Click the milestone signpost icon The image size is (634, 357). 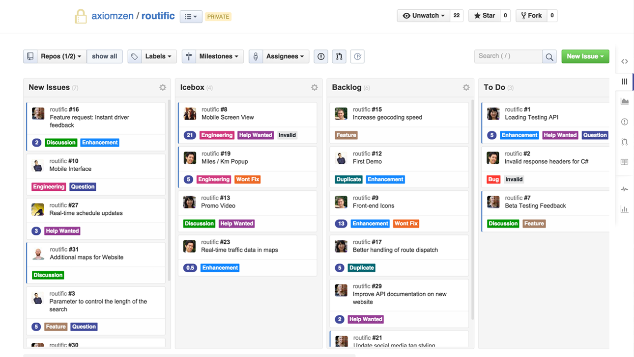pos(188,56)
